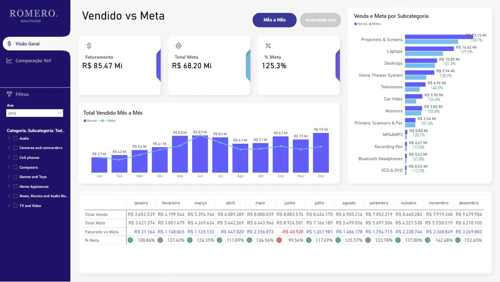Click the Meta legend in subcategory chart

[375, 24]
